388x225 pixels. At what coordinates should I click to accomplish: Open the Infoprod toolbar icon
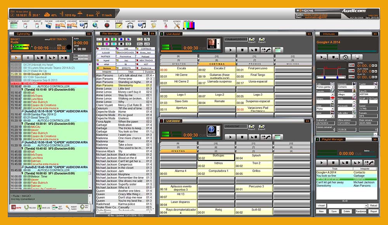click(x=142, y=25)
